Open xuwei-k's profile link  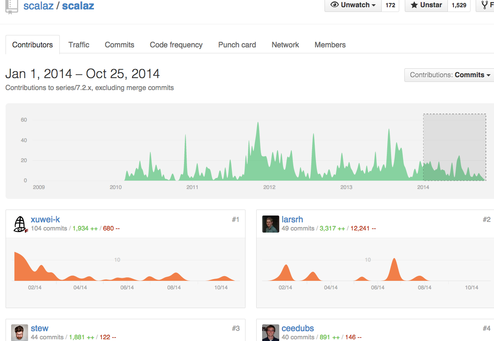tap(45, 219)
